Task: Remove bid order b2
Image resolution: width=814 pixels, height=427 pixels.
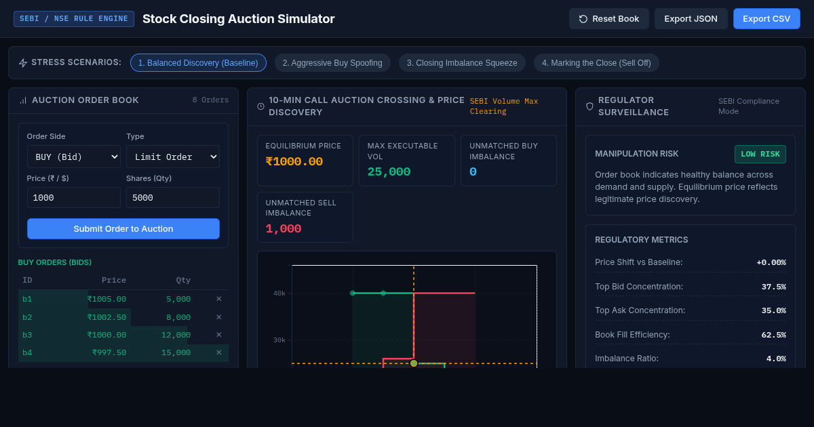Action: tap(218, 317)
